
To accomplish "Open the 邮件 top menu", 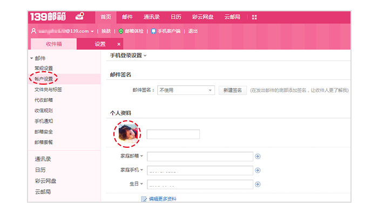I will 127,17.
